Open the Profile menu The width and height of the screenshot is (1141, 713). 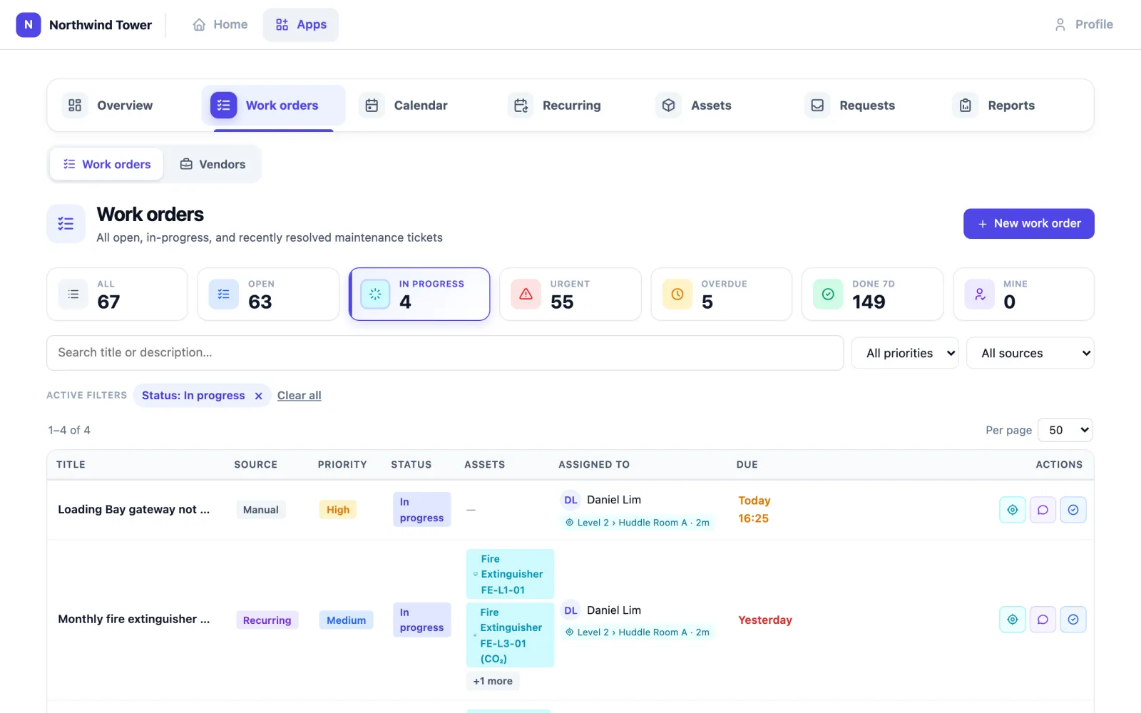coord(1083,24)
